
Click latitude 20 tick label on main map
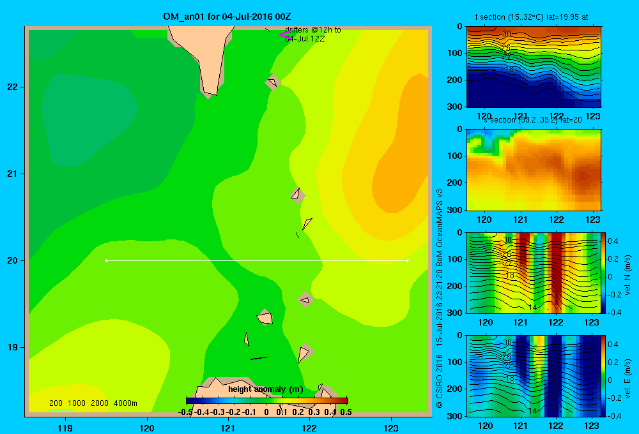point(13,260)
